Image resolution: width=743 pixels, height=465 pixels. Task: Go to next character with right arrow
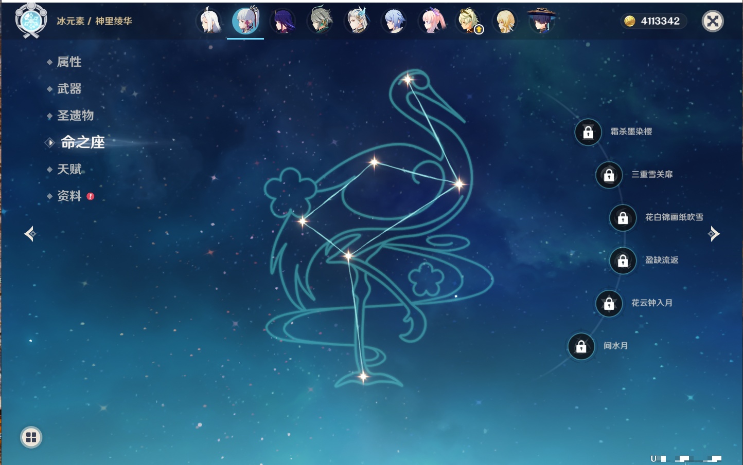click(x=714, y=234)
